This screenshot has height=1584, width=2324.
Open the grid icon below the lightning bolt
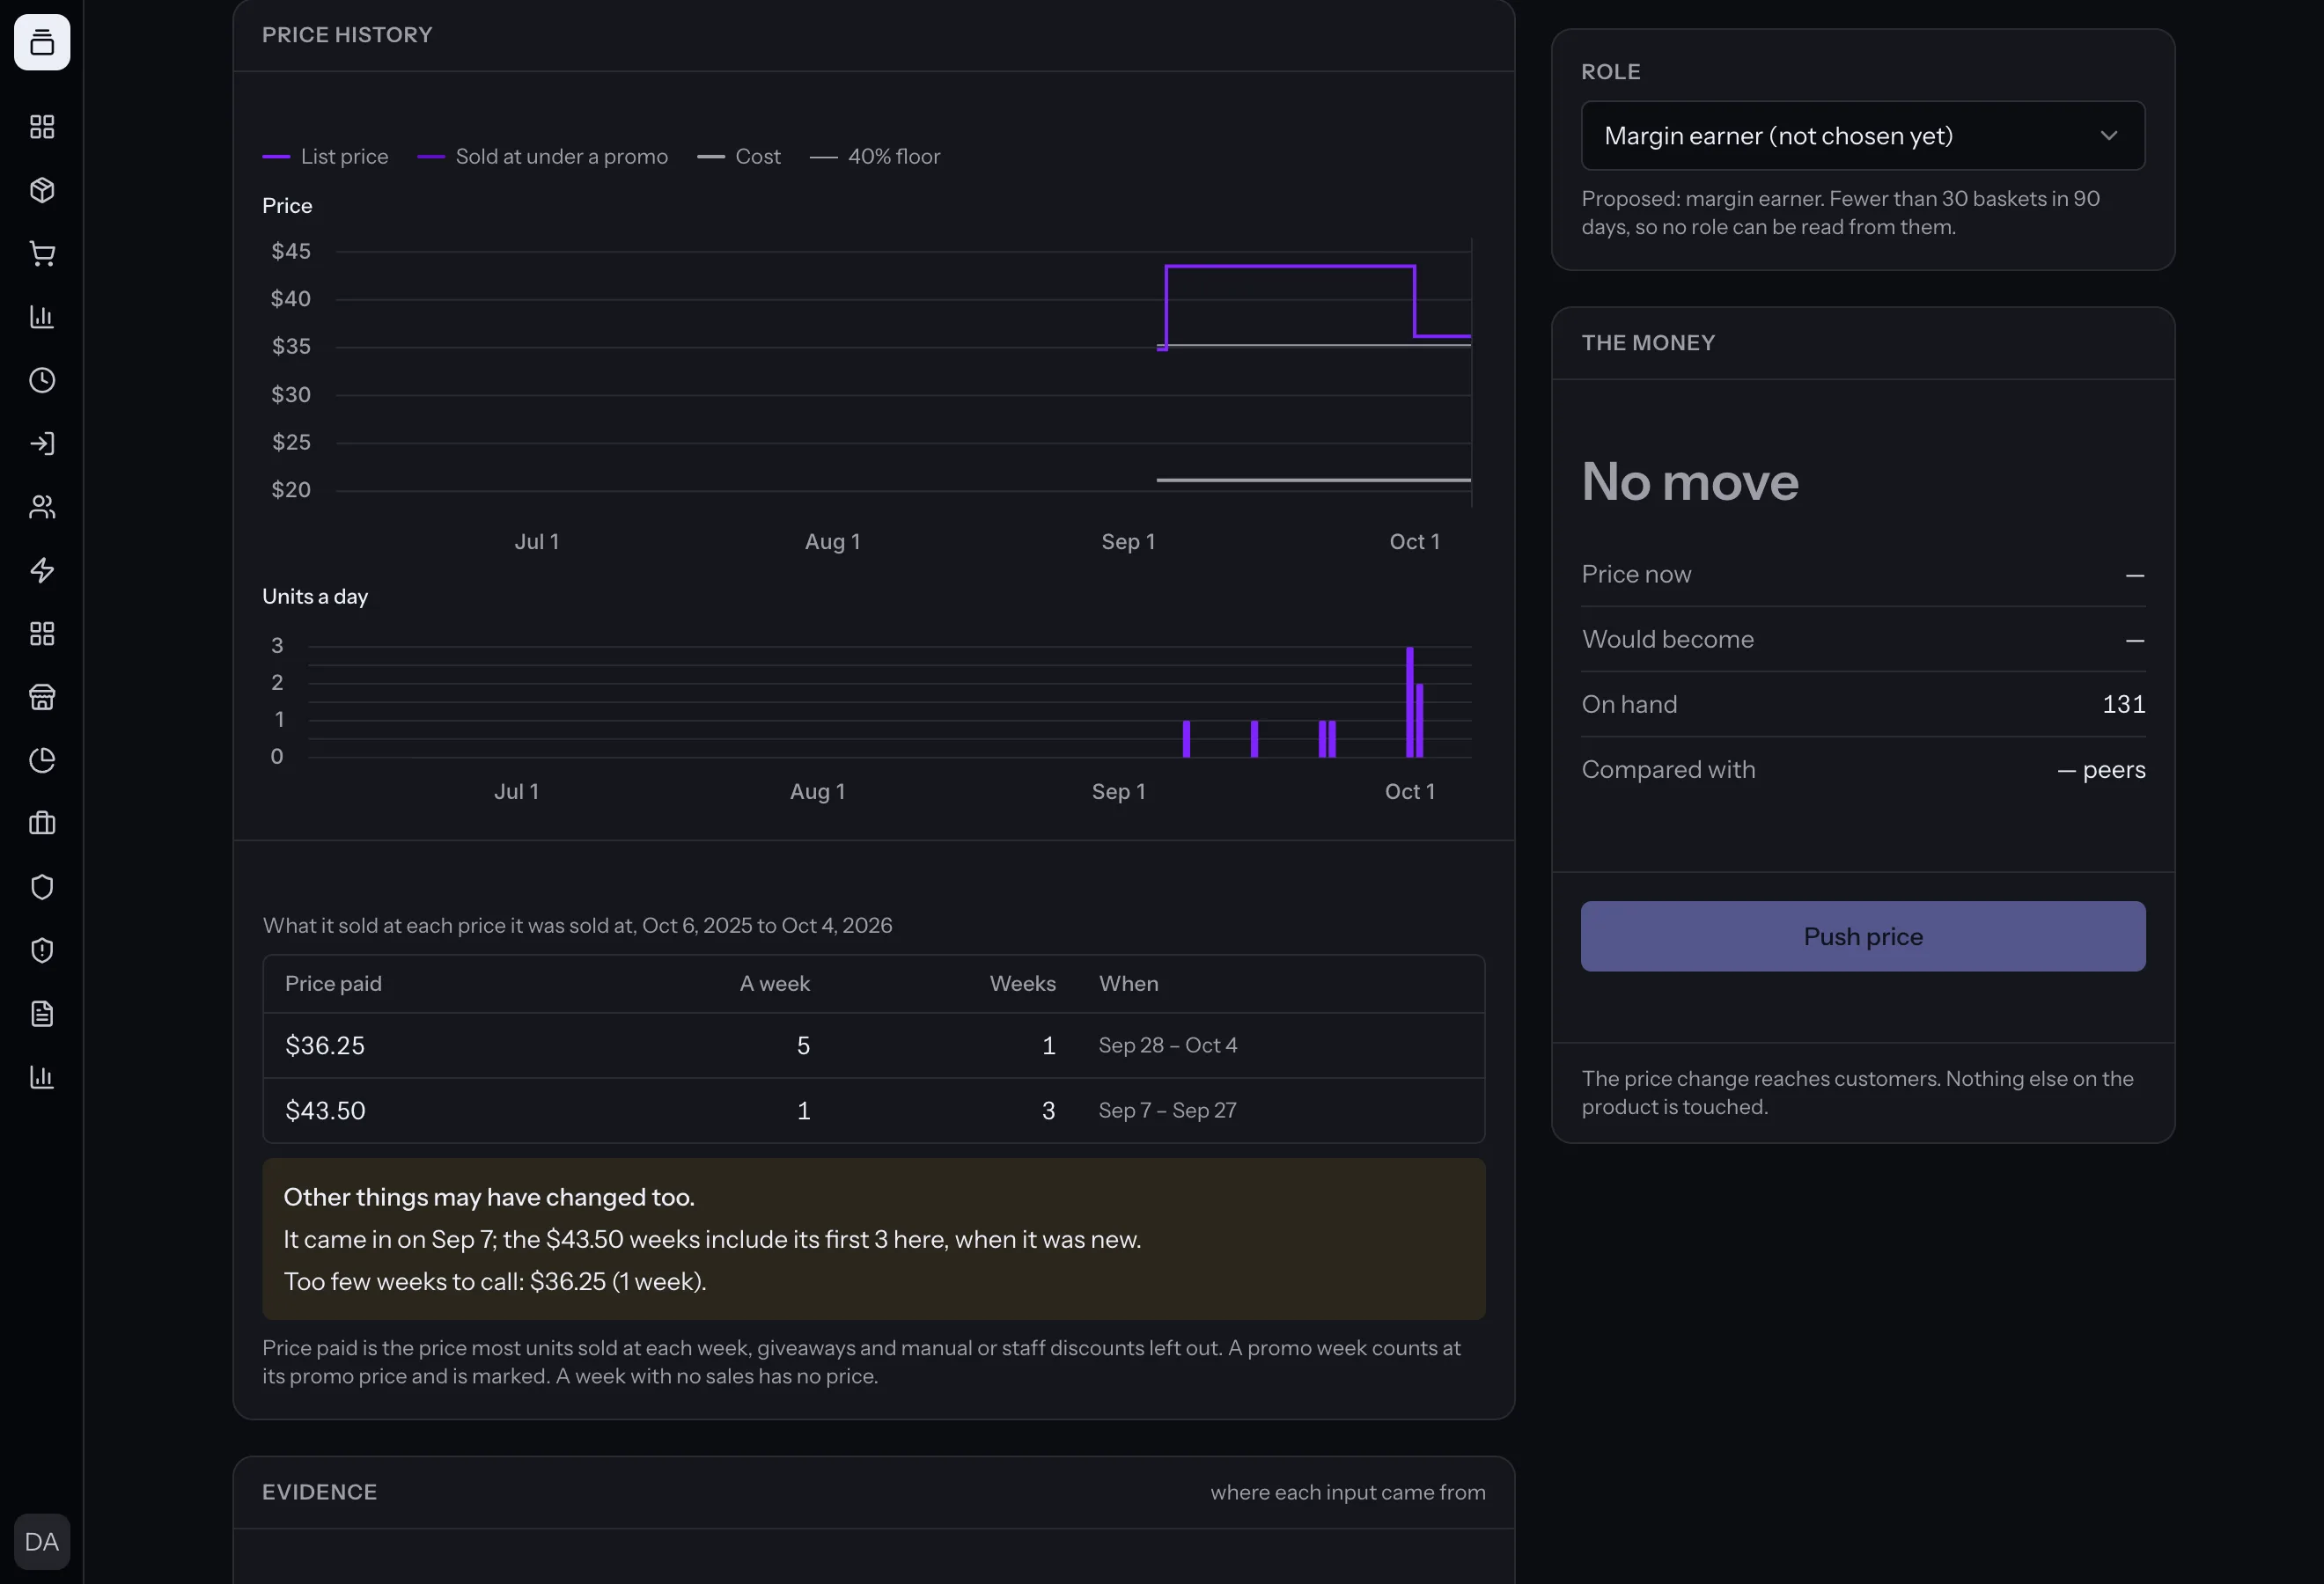pyautogui.click(x=42, y=634)
